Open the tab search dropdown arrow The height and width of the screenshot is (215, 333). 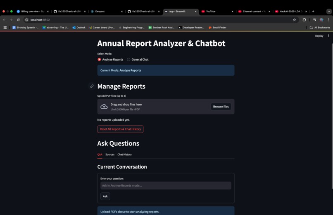(329, 12)
